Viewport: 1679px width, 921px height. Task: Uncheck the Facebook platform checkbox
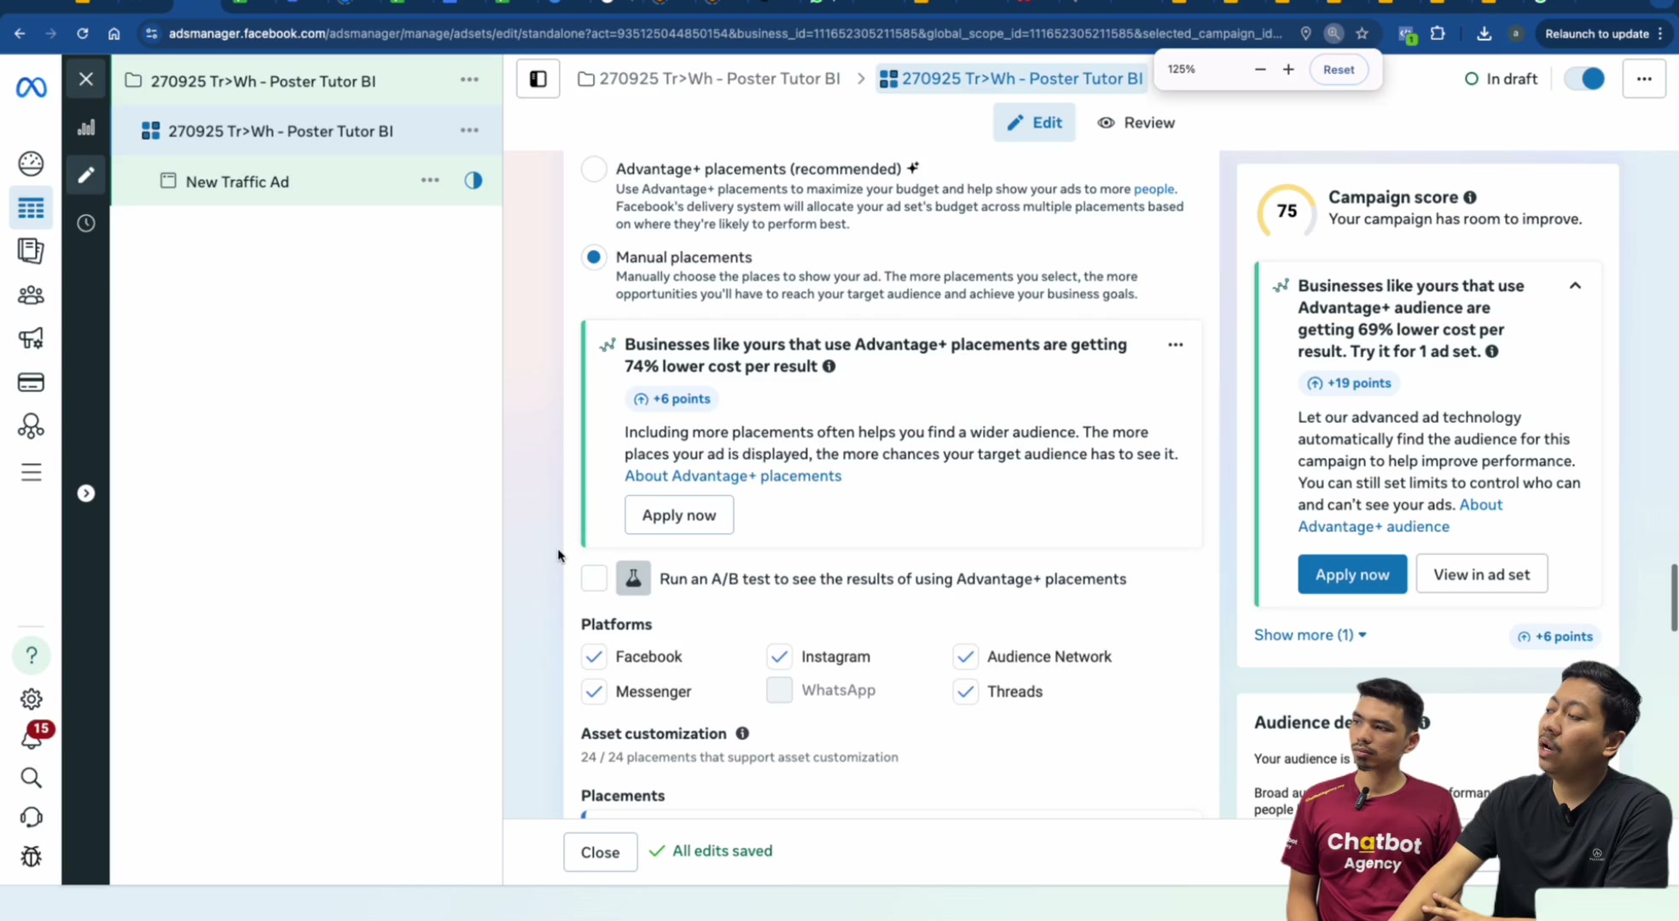pos(594,657)
